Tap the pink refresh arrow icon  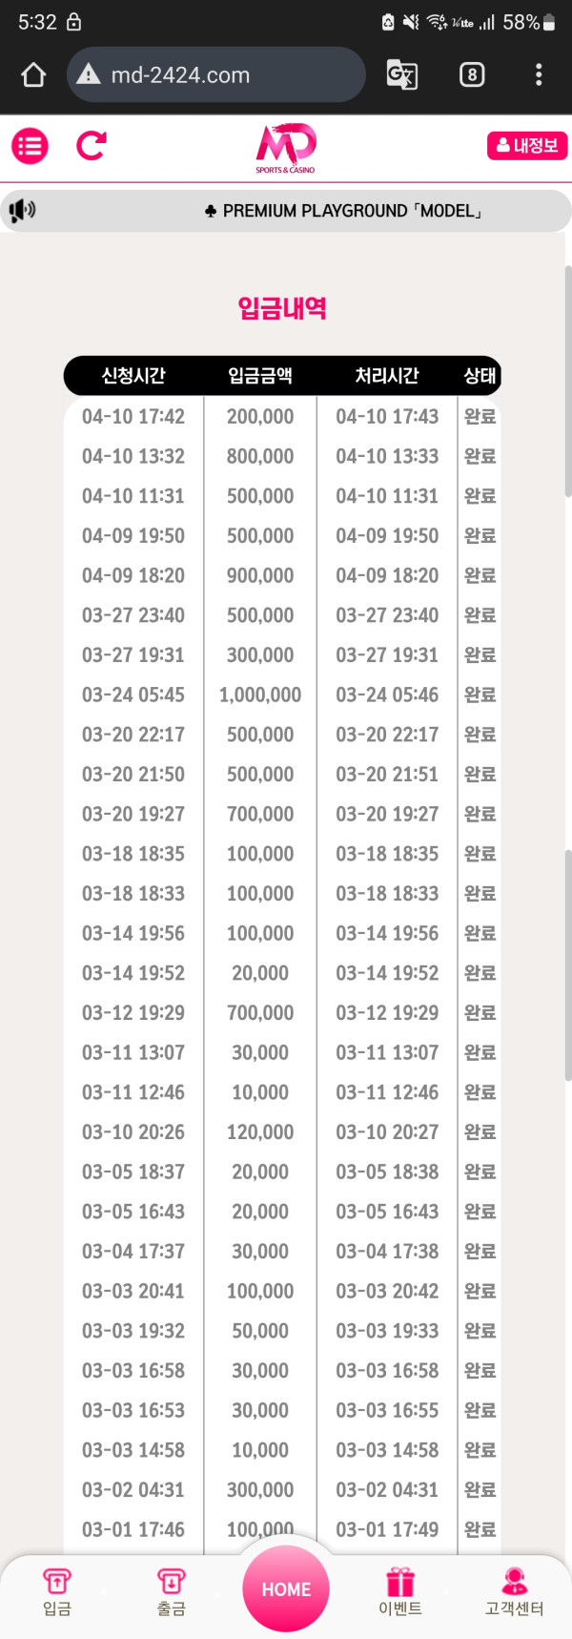[92, 146]
